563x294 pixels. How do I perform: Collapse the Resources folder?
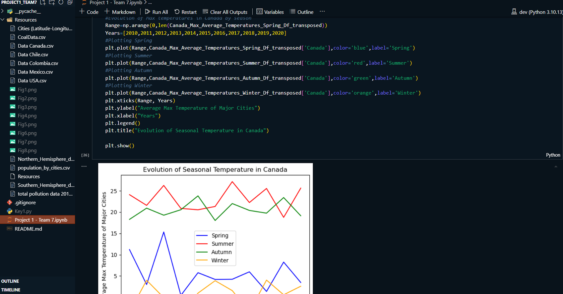[26, 20]
